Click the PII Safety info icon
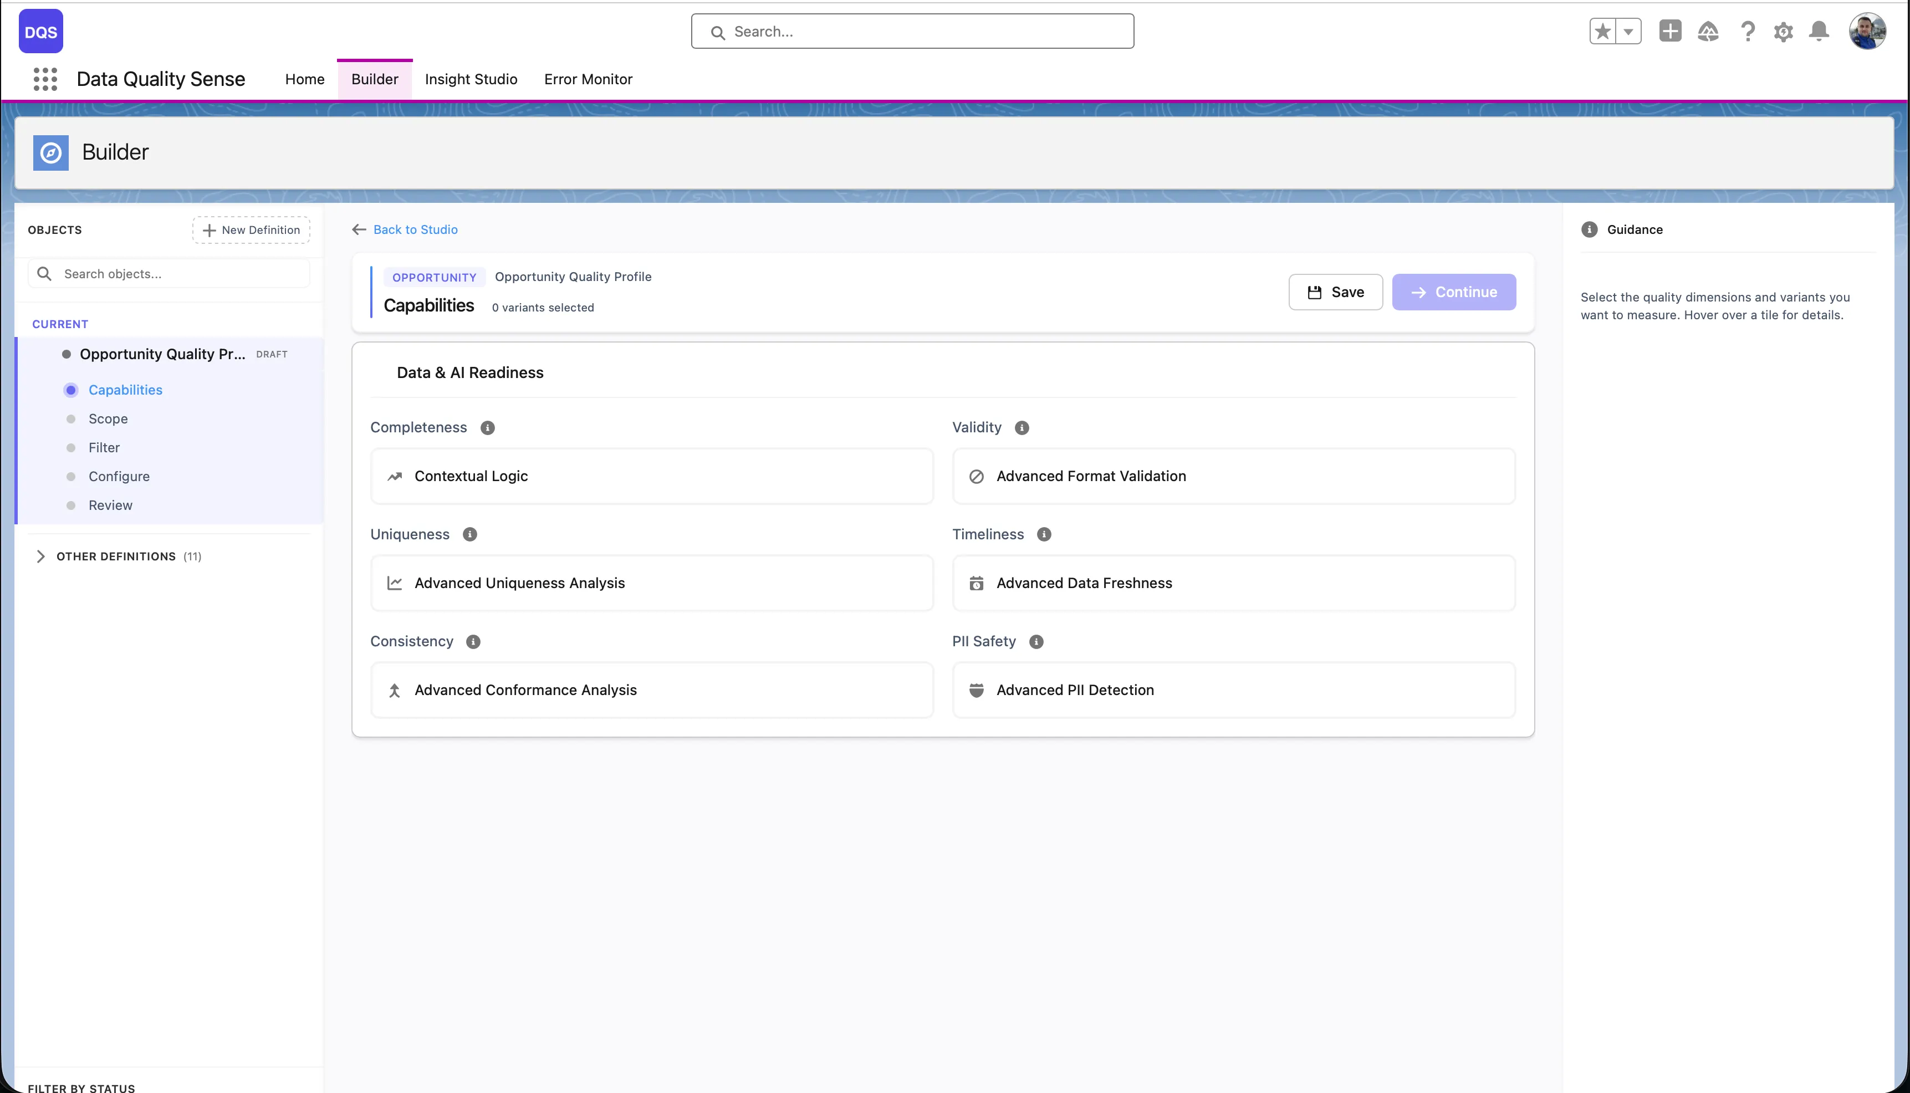Viewport: 1910px width, 1093px height. (1036, 642)
